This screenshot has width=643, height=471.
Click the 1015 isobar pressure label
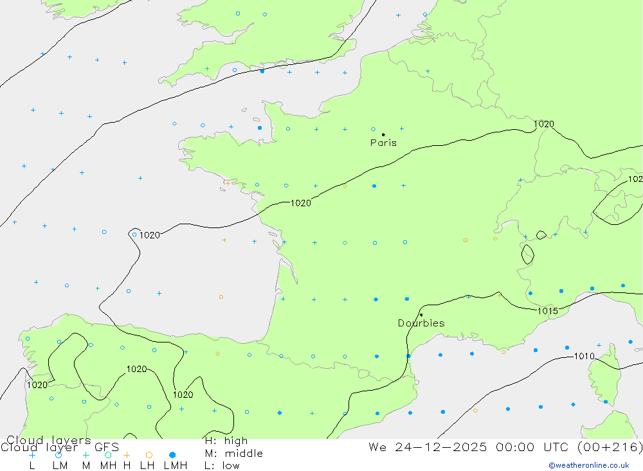click(x=547, y=311)
